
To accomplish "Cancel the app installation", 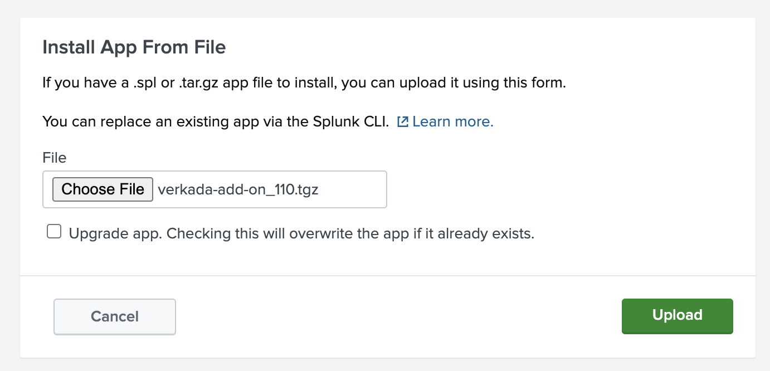I will click(x=115, y=316).
